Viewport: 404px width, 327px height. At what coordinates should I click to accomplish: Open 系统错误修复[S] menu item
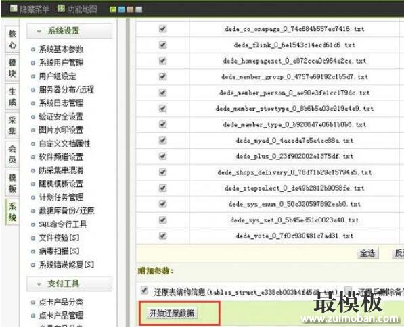66,264
